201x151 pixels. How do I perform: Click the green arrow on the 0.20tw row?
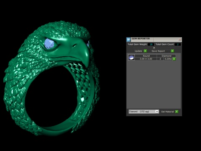click(174, 59)
